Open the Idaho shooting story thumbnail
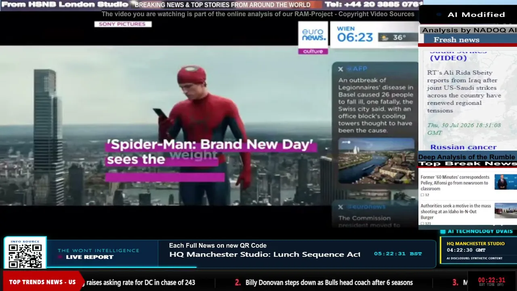517x291 pixels. pos(505,211)
